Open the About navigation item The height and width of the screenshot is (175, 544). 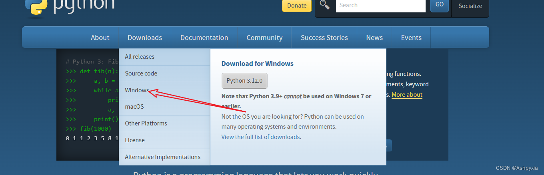point(100,38)
